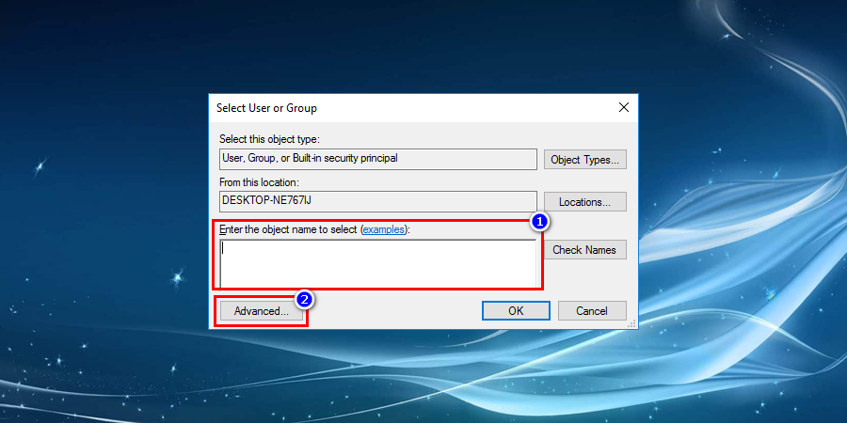The width and height of the screenshot is (847, 423).
Task: Cancel the Select User or Group dialog
Action: tap(592, 311)
